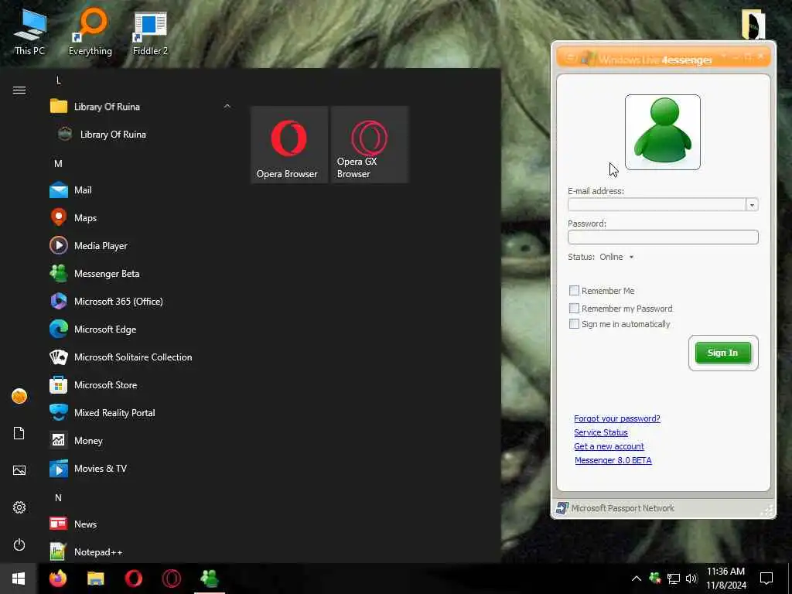Click the taskbar clock showing 11:36 AM
792x594 pixels.
pyautogui.click(x=725, y=579)
